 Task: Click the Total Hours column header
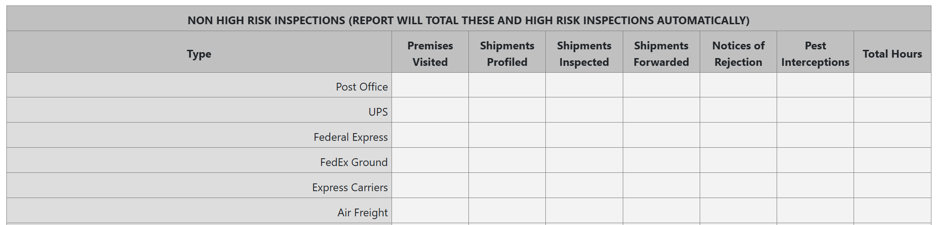click(892, 54)
